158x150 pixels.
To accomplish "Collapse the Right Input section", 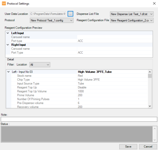I will tap(8, 45).
